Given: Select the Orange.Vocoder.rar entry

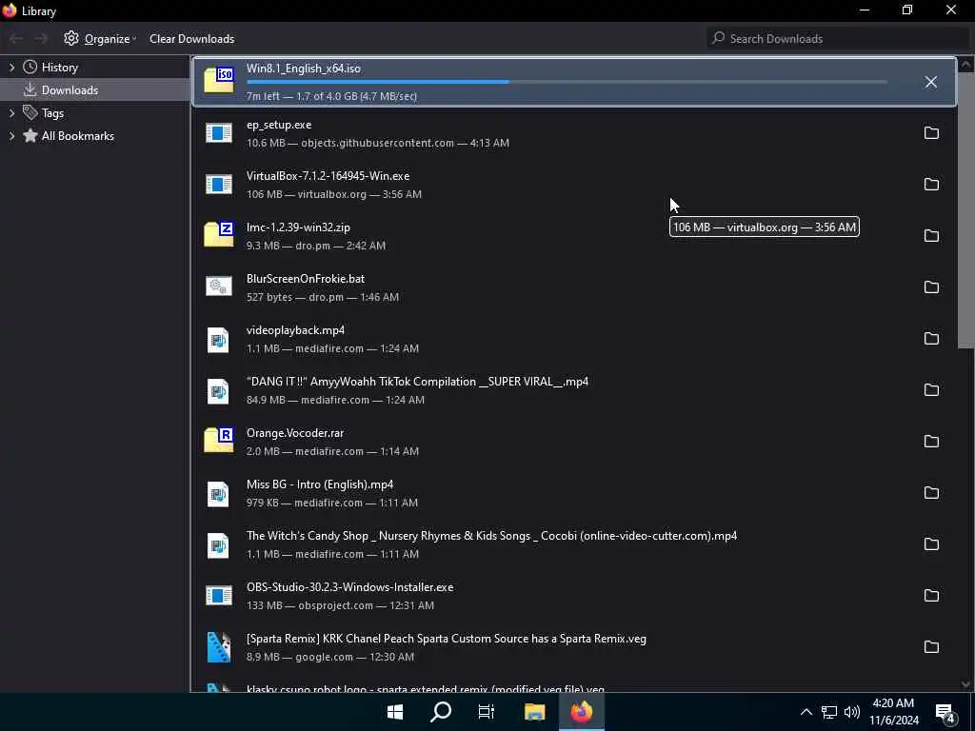Looking at the screenshot, I should tap(574, 442).
